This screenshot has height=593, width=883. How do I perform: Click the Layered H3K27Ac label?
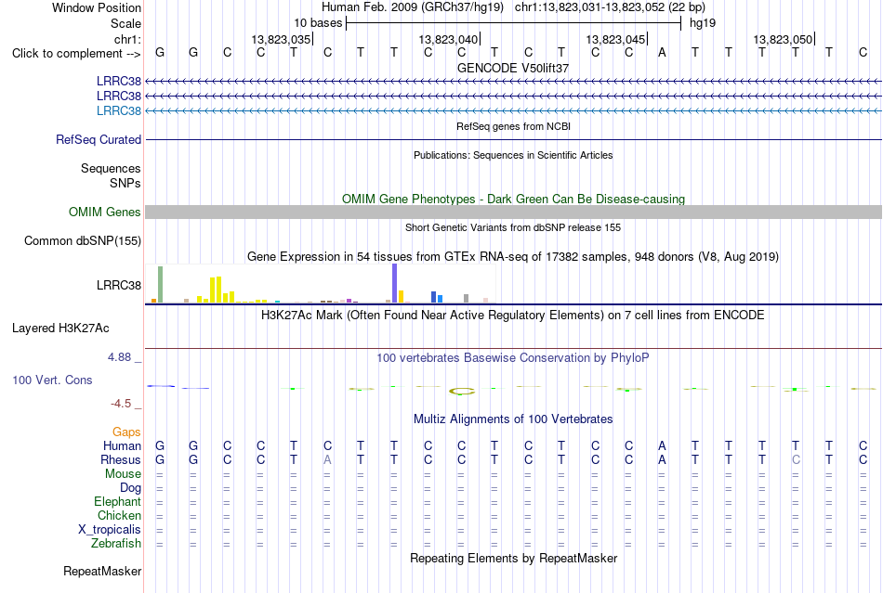[x=60, y=329]
